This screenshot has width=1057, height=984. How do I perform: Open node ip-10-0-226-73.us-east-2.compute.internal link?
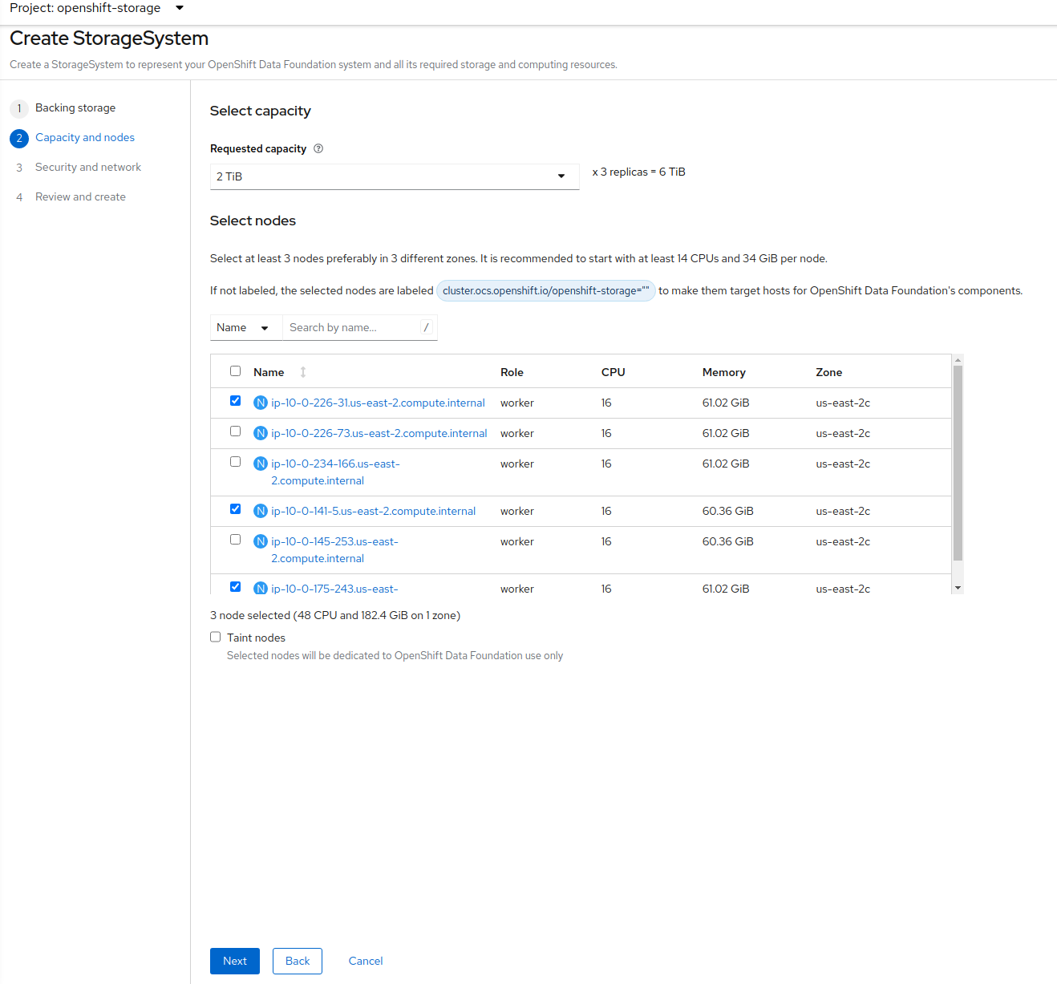click(379, 433)
